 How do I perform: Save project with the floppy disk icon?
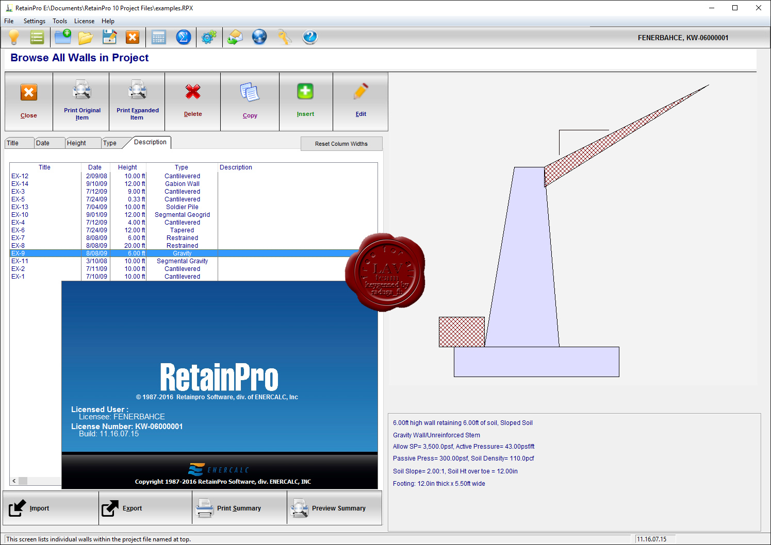109,37
